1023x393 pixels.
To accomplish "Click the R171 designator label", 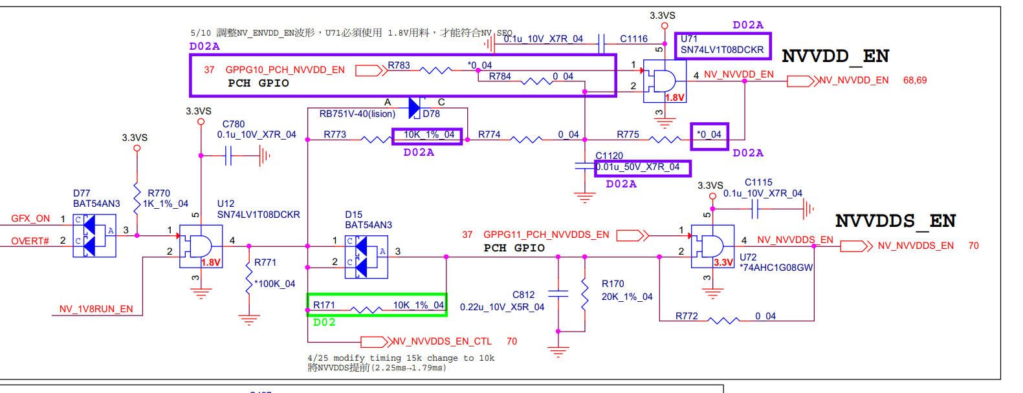I will (324, 305).
